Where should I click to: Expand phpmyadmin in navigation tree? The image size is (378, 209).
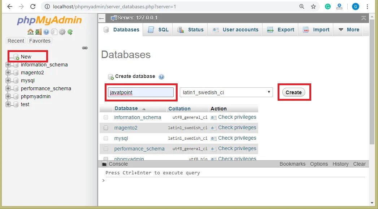point(8,96)
